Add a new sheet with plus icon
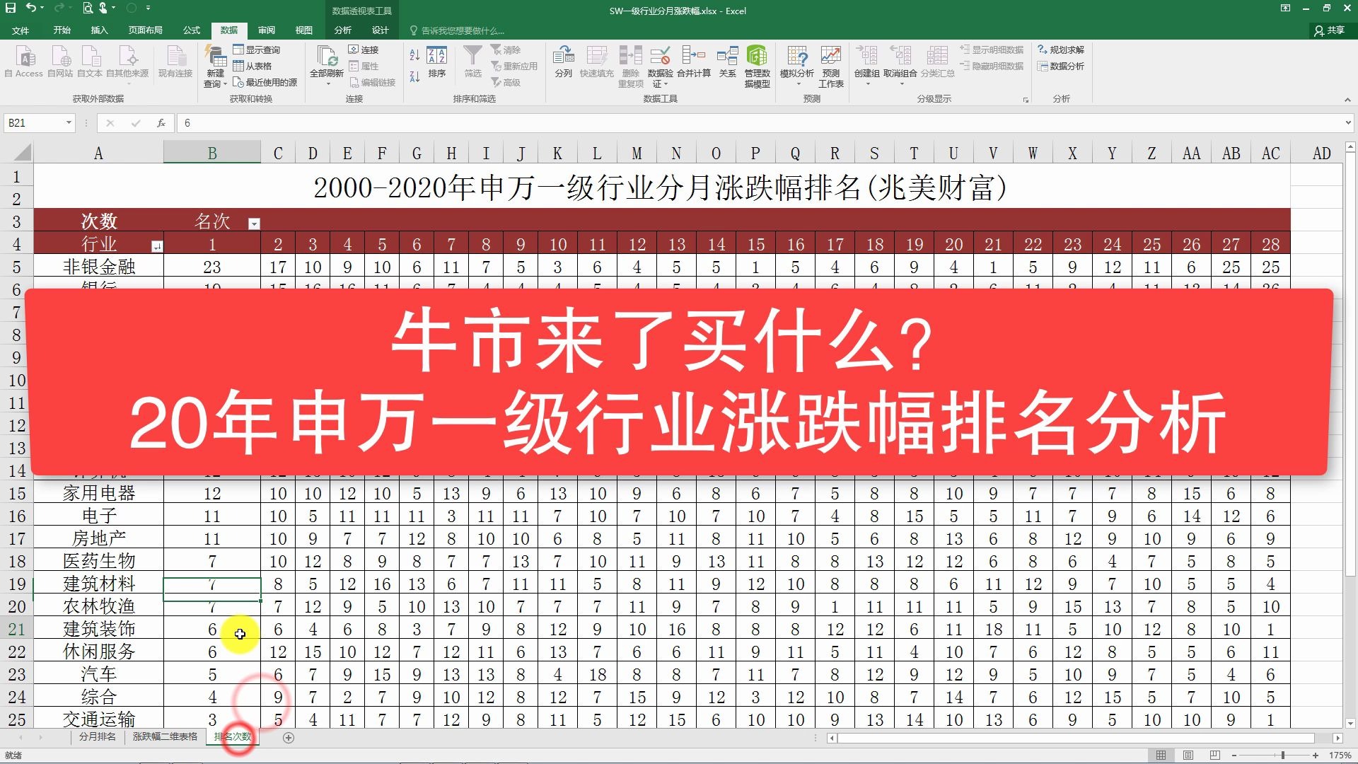 point(289,738)
